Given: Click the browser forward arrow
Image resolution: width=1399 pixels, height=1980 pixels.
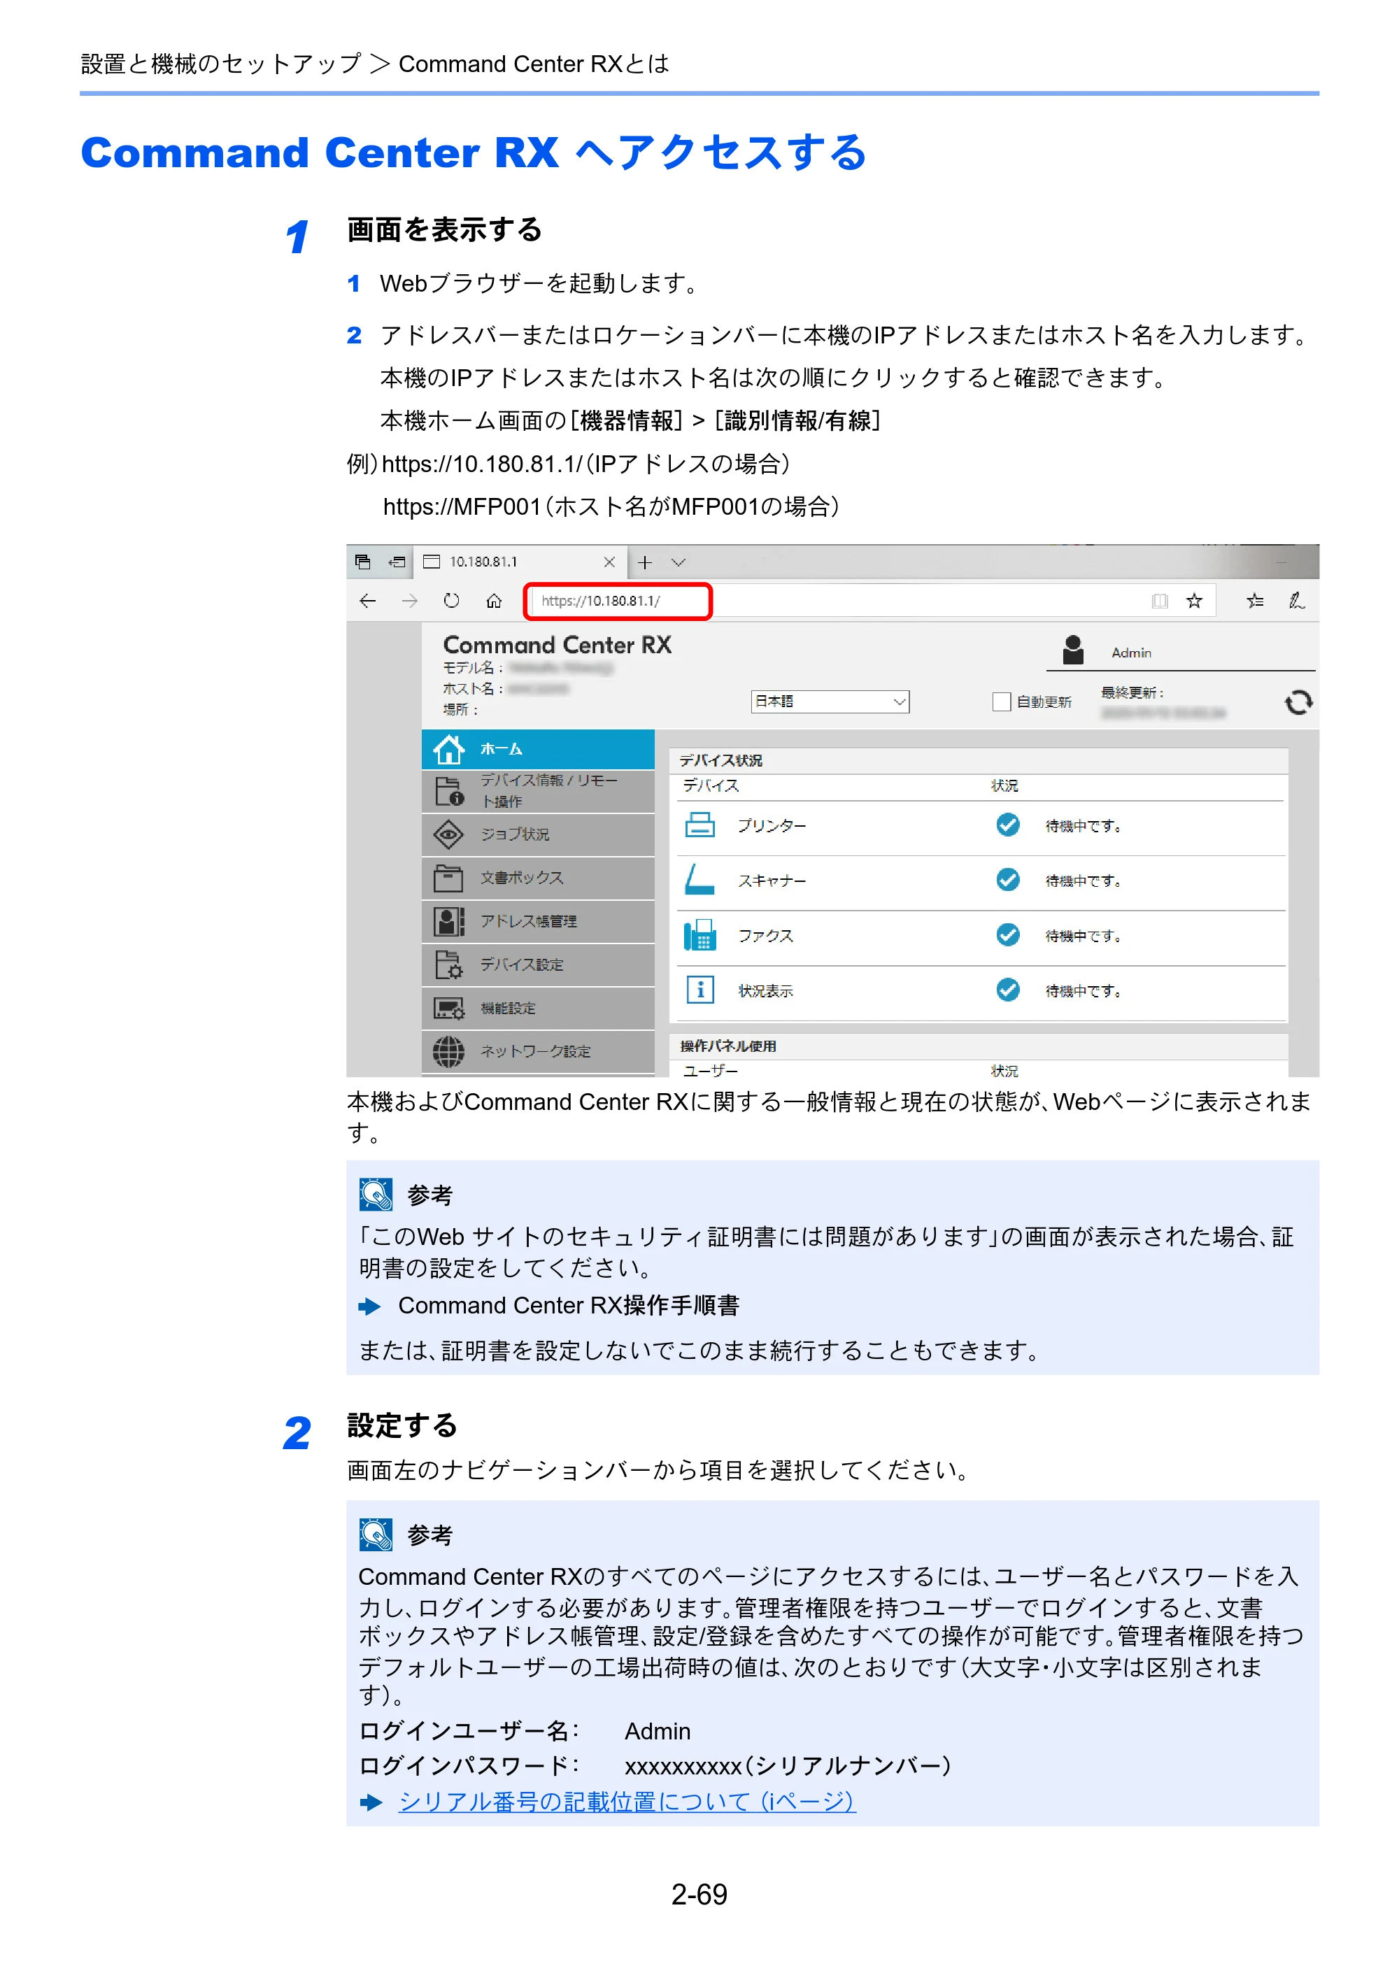Looking at the screenshot, I should click(410, 601).
